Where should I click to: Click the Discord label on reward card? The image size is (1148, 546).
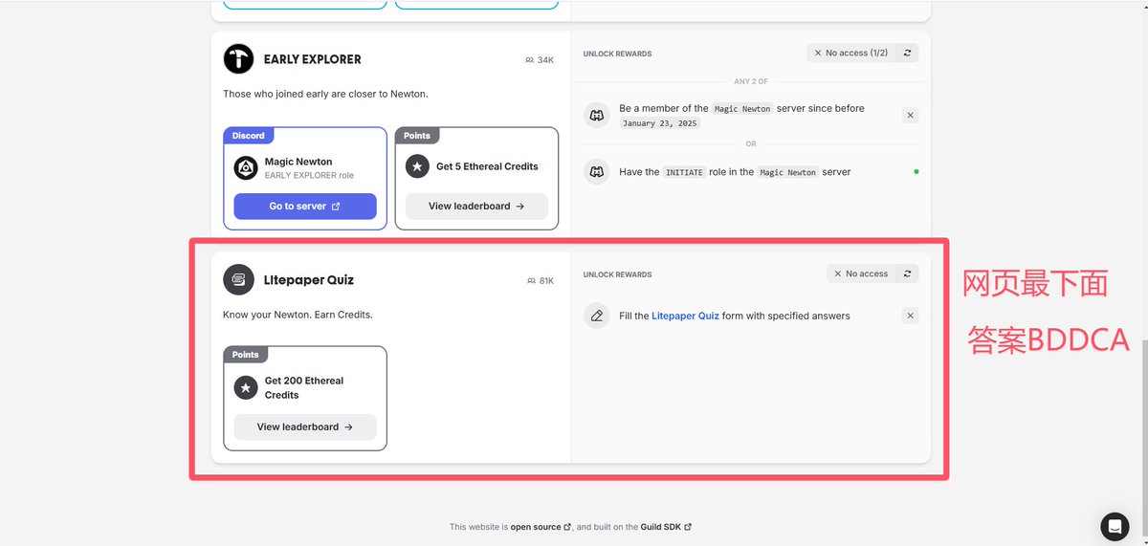click(248, 136)
